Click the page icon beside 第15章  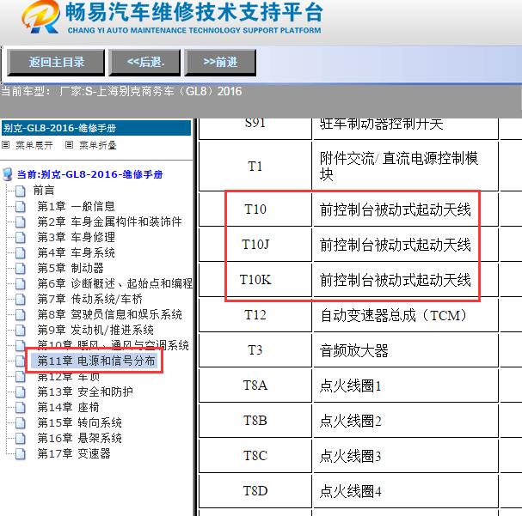pos(21,423)
